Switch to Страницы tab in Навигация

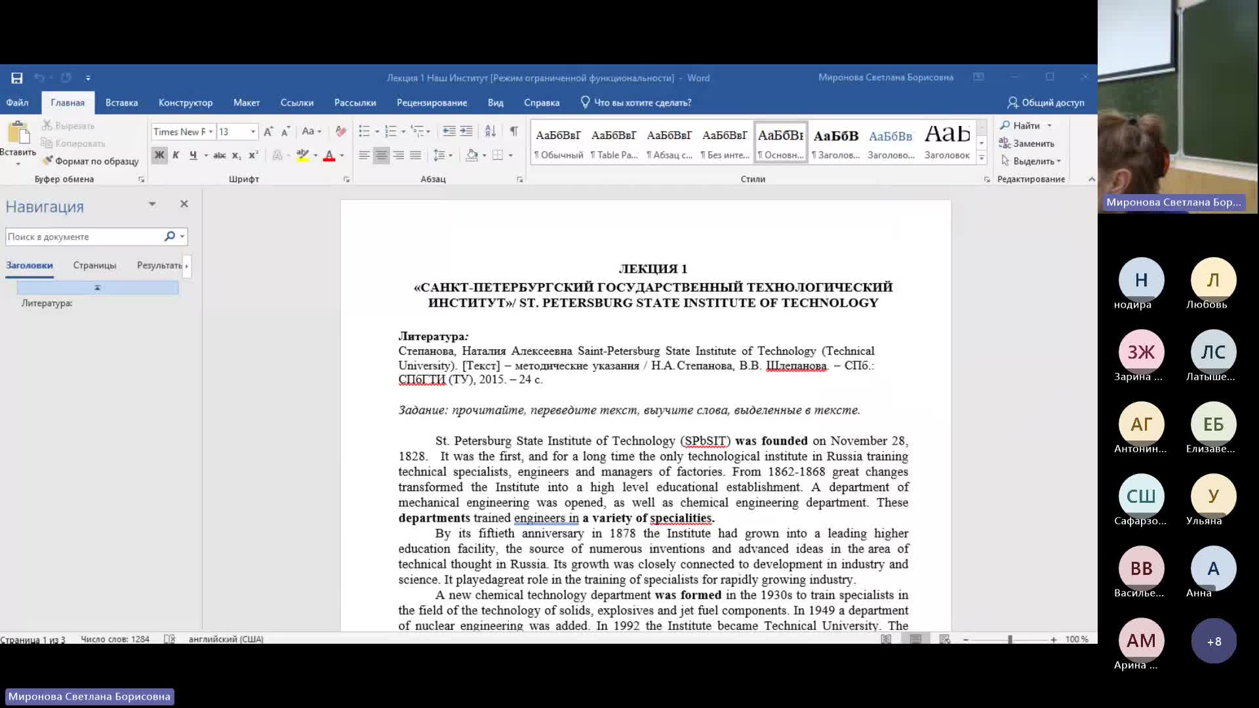click(94, 265)
